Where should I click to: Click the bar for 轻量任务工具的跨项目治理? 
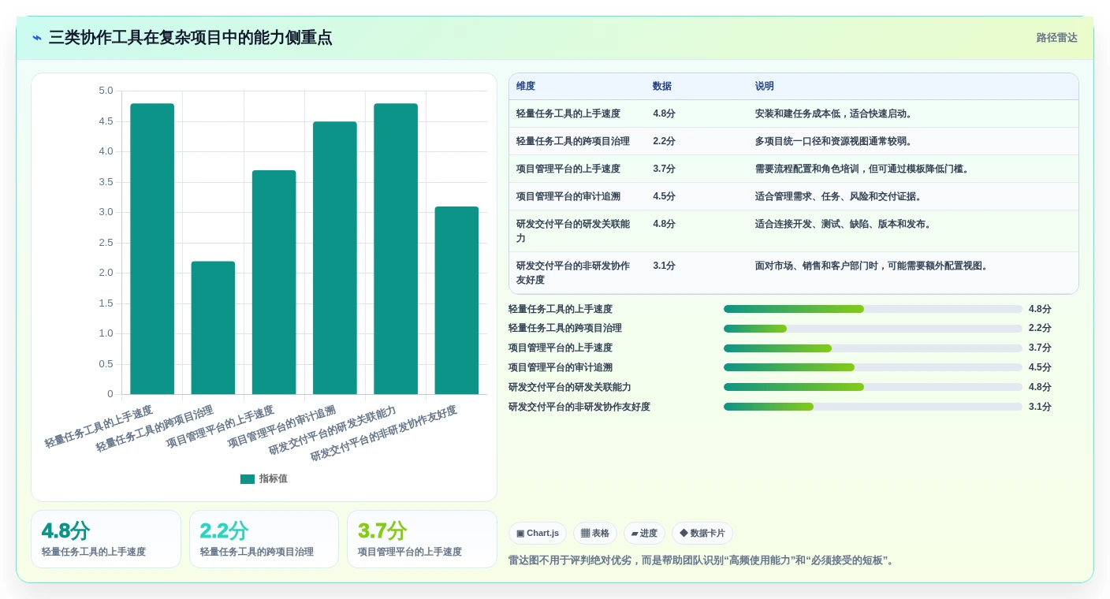point(213,328)
